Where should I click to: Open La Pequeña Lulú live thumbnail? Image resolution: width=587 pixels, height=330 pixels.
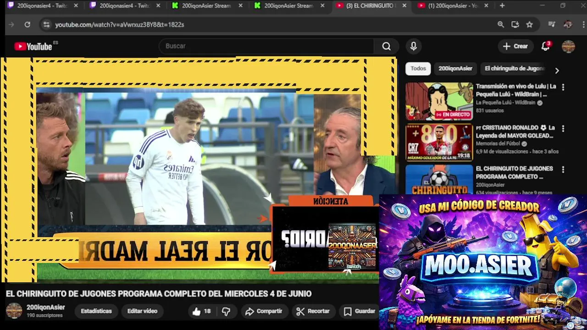439,101
